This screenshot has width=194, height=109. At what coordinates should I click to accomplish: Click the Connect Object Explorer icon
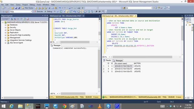click(x=12, y=19)
